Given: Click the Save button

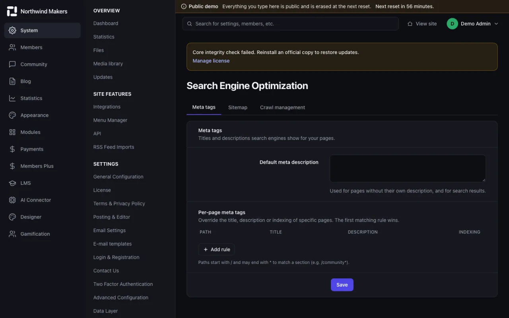Looking at the screenshot, I should pyautogui.click(x=342, y=285).
